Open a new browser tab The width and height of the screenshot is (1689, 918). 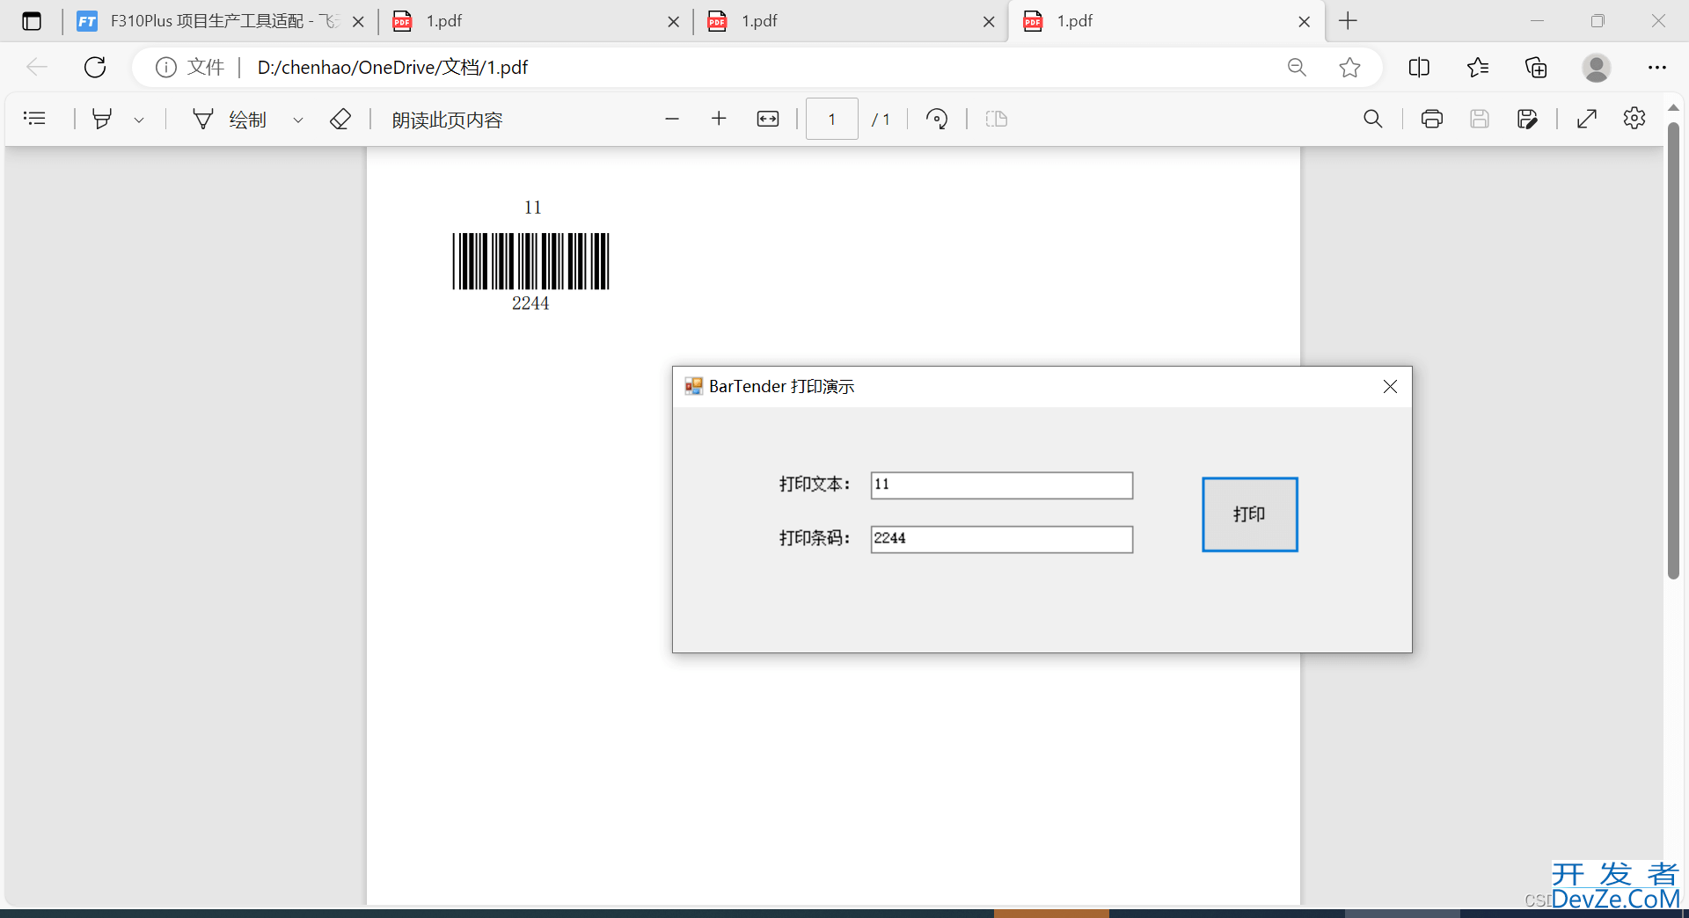click(1348, 21)
